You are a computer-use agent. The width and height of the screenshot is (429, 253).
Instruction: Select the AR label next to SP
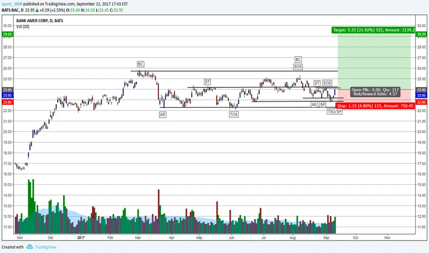click(314, 104)
